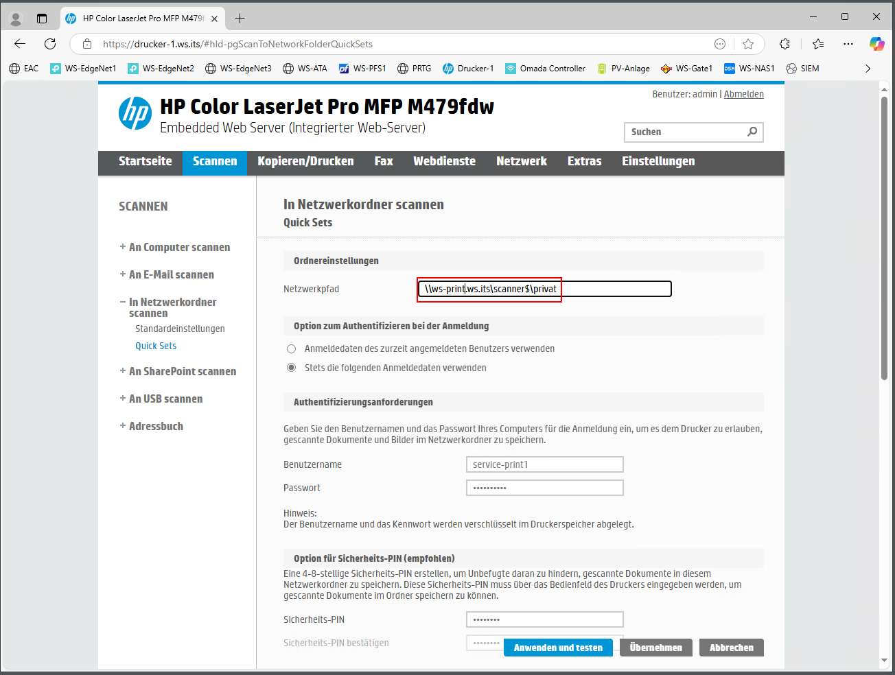Click the Netzwerkpfad input field
The height and width of the screenshot is (675, 895).
(544, 289)
